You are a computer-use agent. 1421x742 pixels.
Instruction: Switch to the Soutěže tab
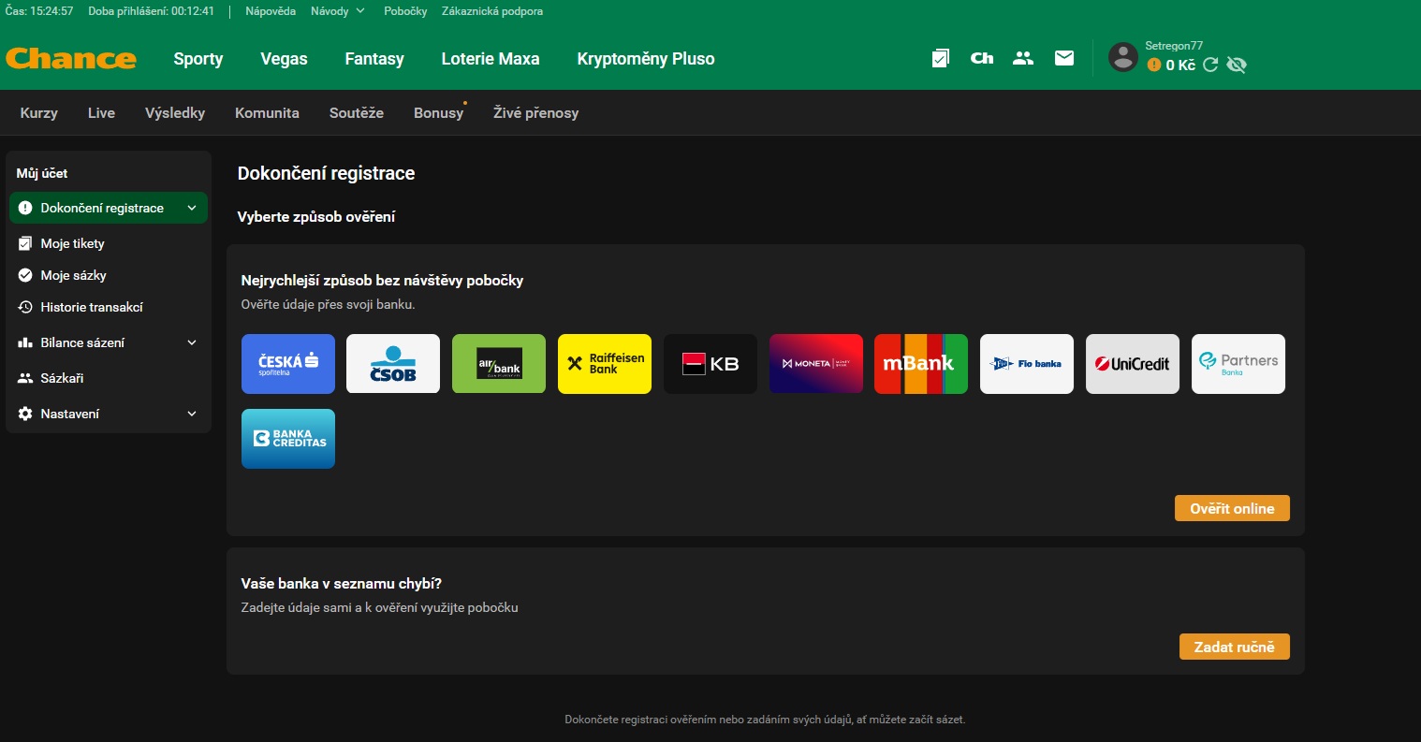coord(357,112)
